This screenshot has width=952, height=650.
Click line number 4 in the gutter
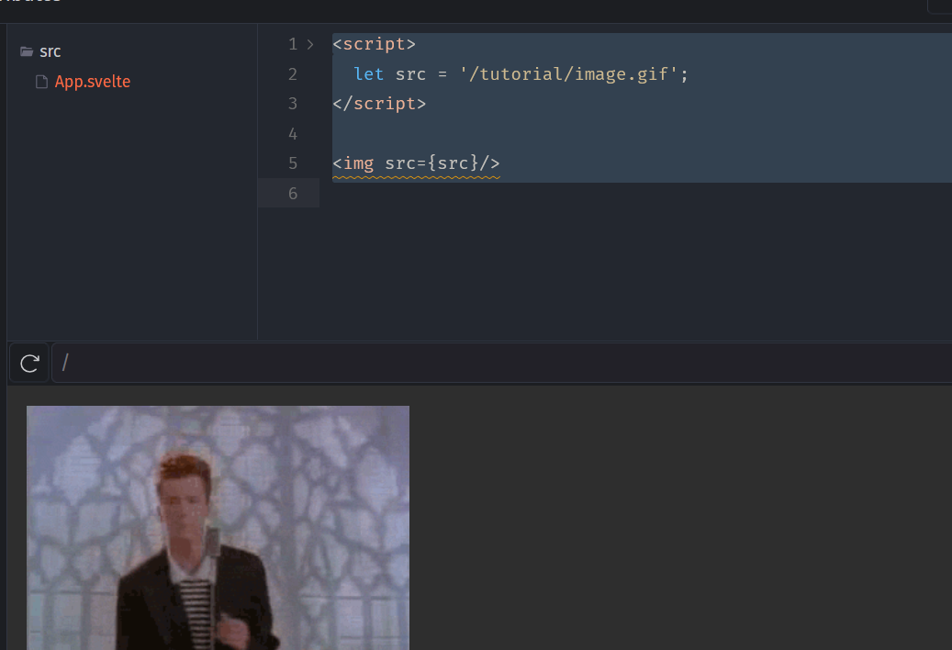click(292, 134)
